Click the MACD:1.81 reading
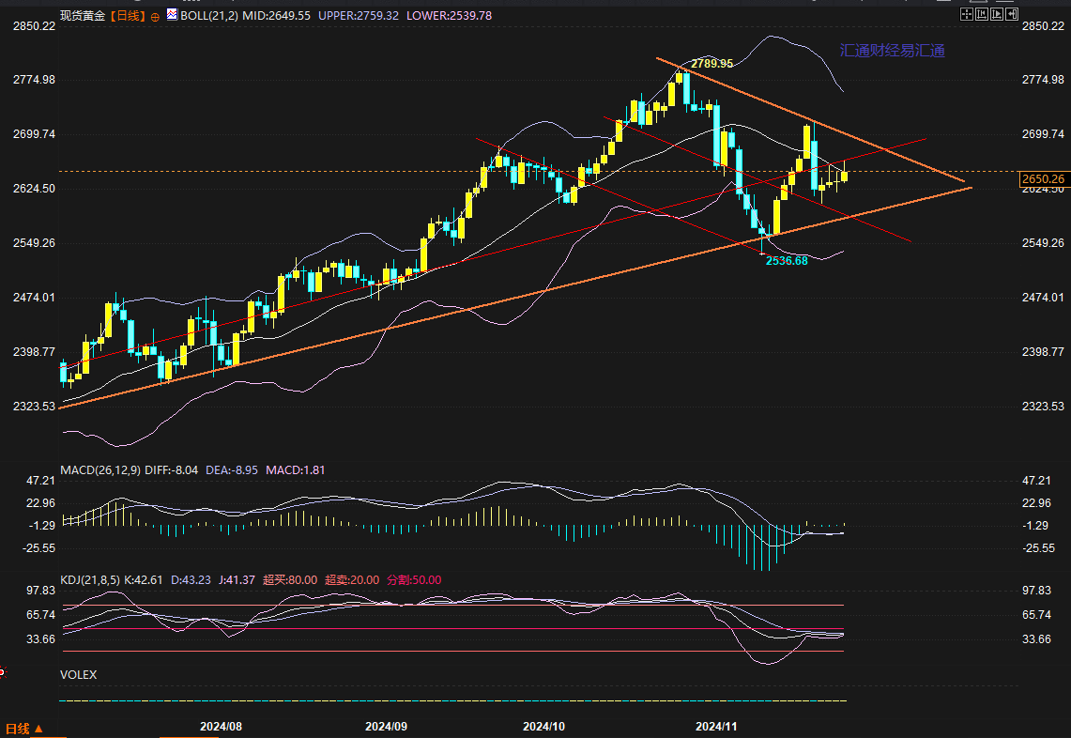 (296, 470)
